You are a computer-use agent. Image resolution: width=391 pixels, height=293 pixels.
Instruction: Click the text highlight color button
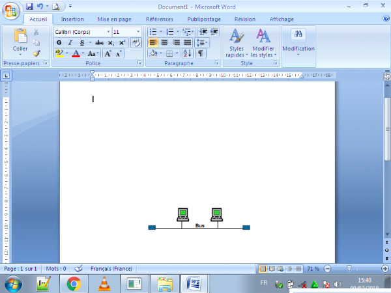59,53
